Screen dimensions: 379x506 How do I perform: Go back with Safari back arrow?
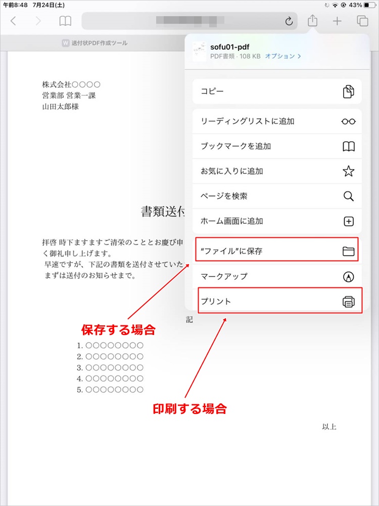pyautogui.click(x=13, y=21)
